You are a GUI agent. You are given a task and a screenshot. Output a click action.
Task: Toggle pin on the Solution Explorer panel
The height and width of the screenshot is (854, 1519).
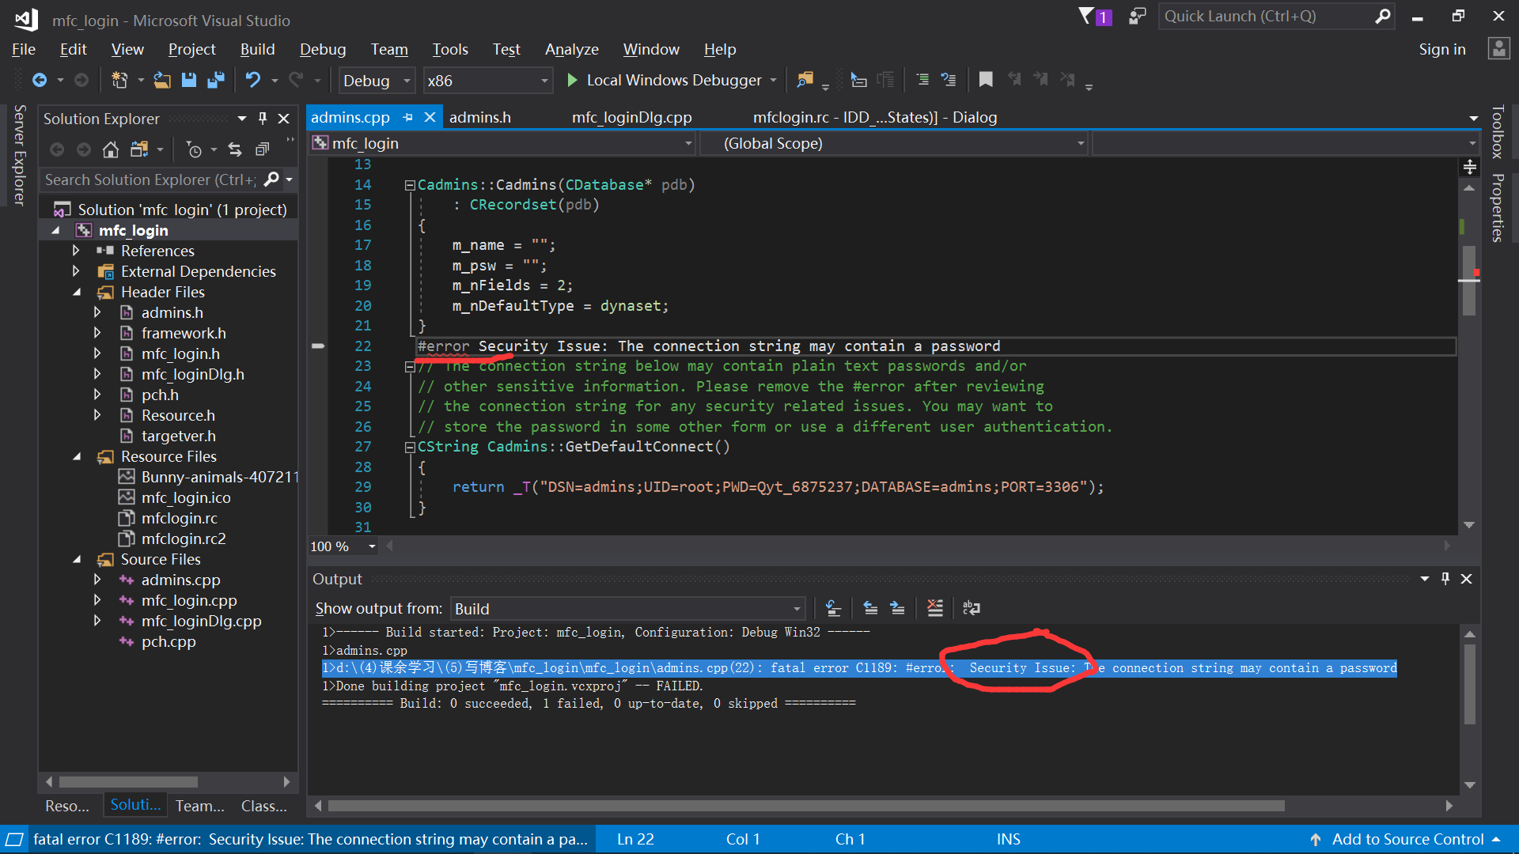[x=263, y=119]
